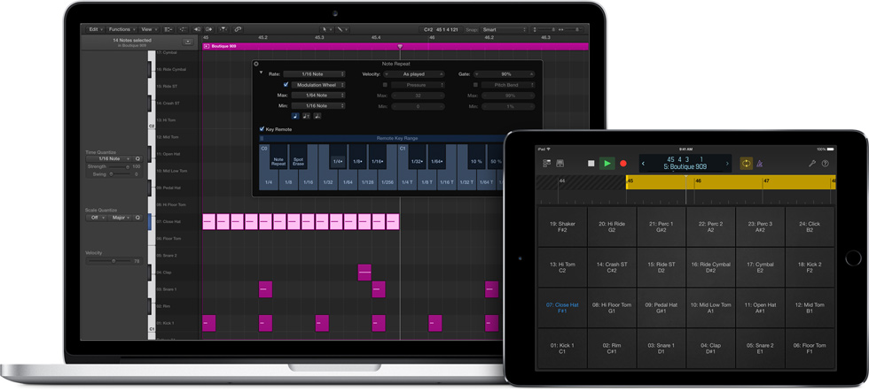Click the Boutique 909 region header
The width and height of the screenshot is (869, 392).
[395, 46]
